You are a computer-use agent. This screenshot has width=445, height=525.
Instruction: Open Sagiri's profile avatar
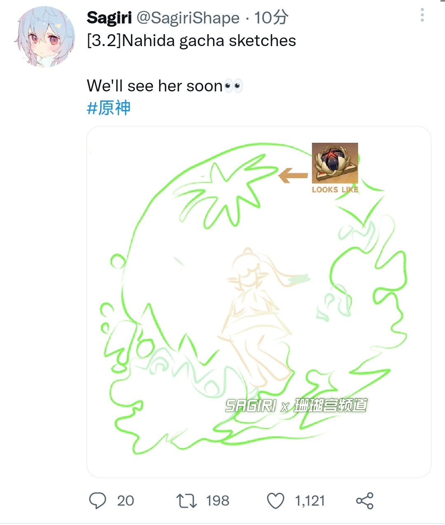(45, 36)
